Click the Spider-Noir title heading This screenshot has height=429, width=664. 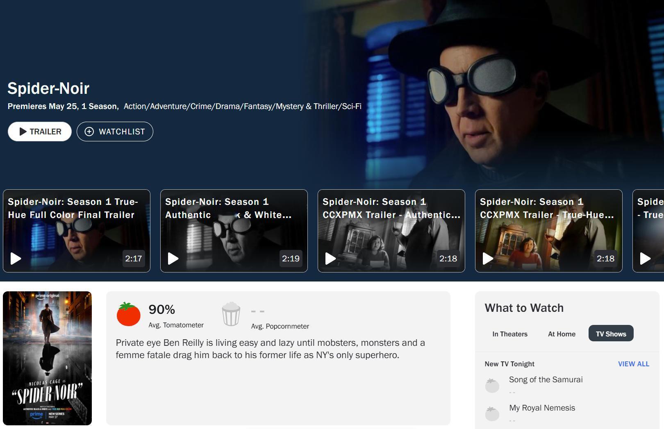(x=48, y=89)
